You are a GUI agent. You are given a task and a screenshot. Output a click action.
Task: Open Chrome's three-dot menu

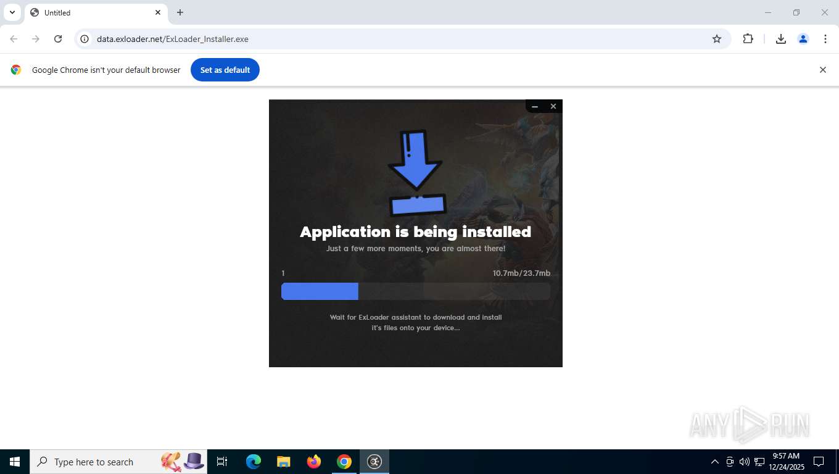(825, 39)
